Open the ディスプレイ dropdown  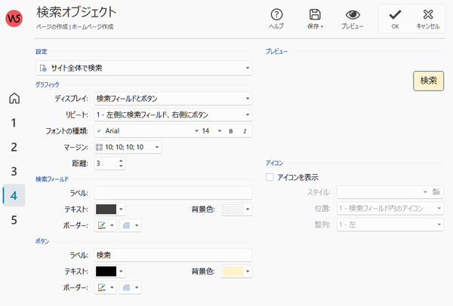[x=173, y=99]
